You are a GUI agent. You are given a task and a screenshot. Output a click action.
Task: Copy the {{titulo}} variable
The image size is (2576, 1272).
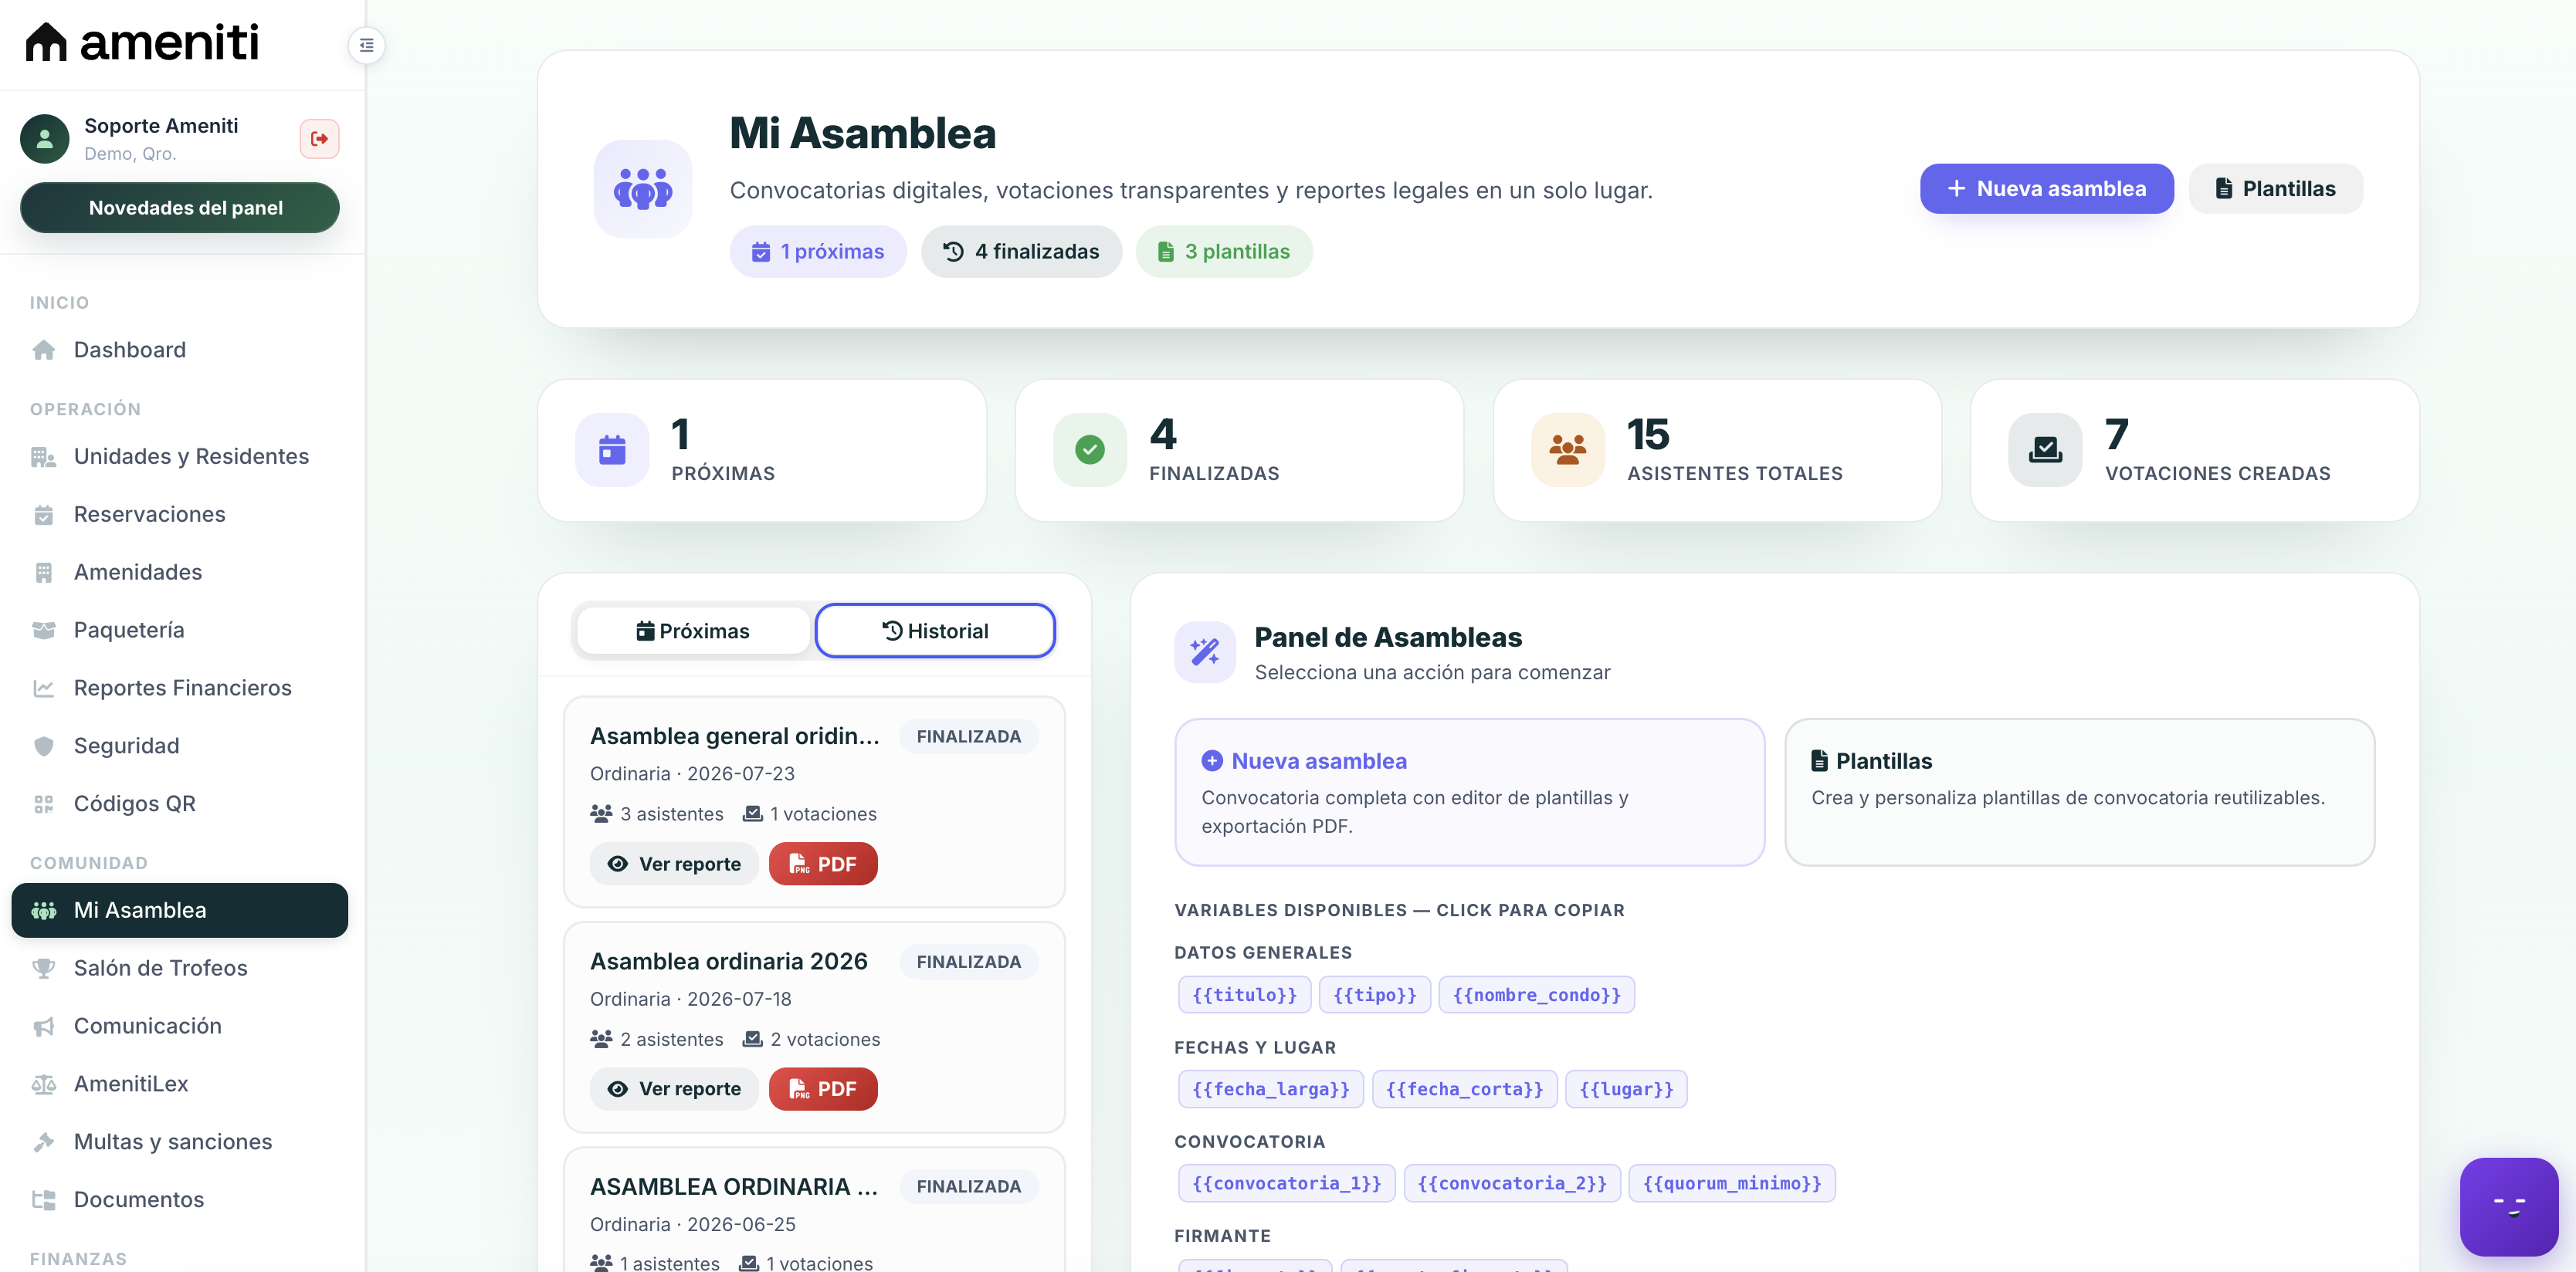click(x=1244, y=994)
